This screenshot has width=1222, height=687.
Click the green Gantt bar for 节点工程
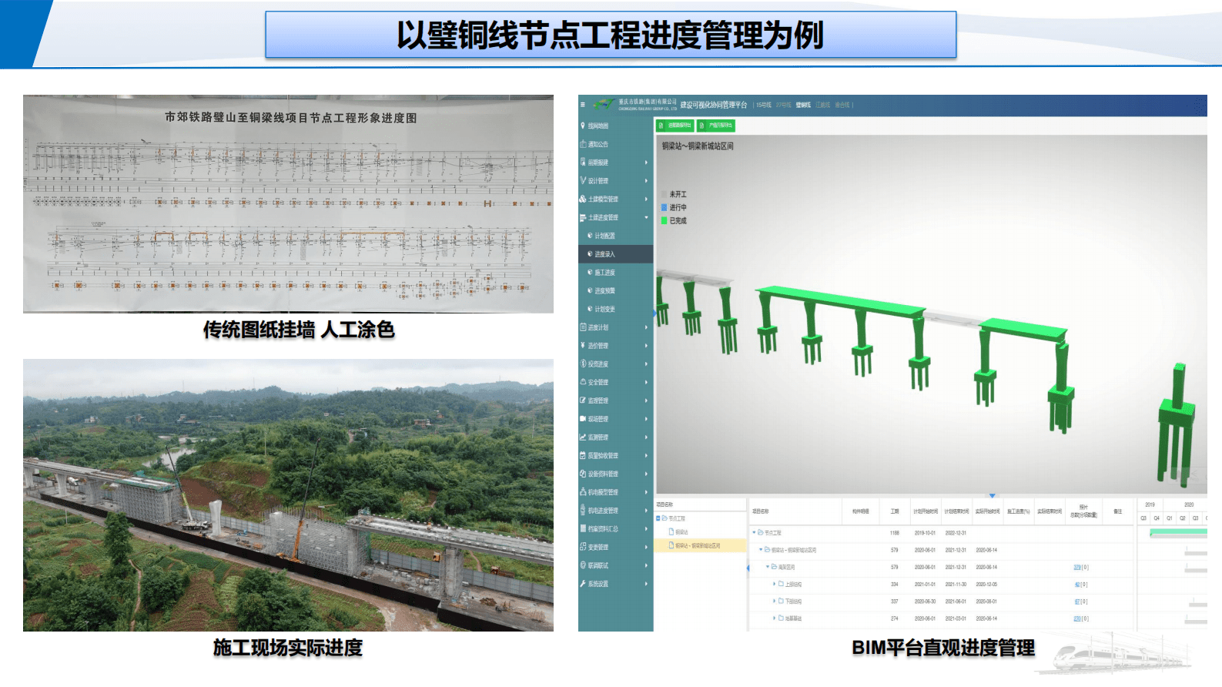(x=1178, y=533)
